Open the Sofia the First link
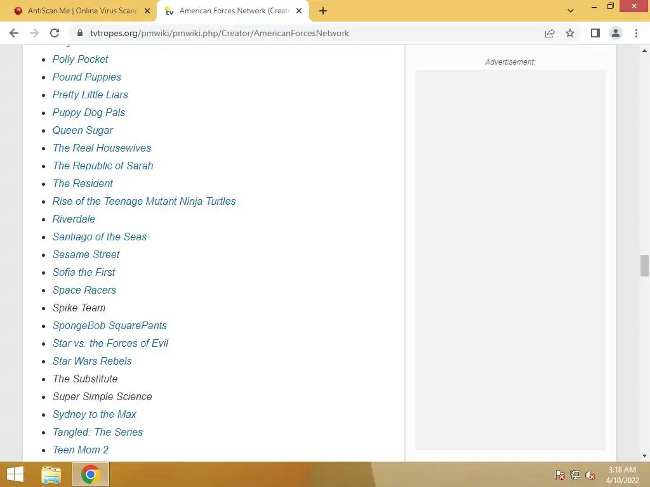The height and width of the screenshot is (487, 650). click(x=84, y=273)
